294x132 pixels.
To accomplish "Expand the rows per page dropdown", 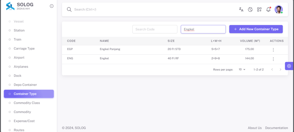I will pos(242,70).
